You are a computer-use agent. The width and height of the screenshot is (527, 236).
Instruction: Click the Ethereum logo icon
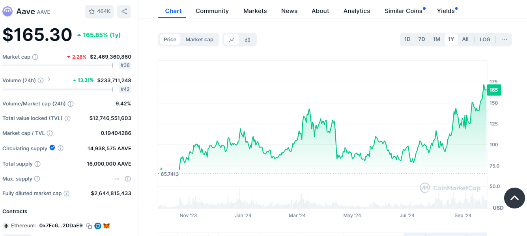[x=6, y=226]
